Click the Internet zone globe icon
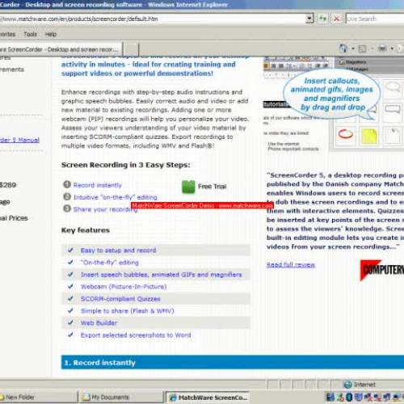Screen dimensions: 404x404 pos(347,385)
